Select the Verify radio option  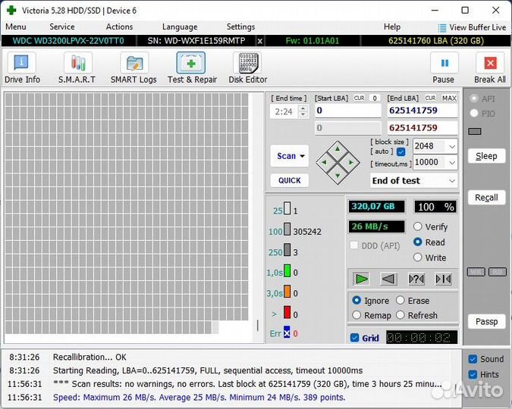418,226
